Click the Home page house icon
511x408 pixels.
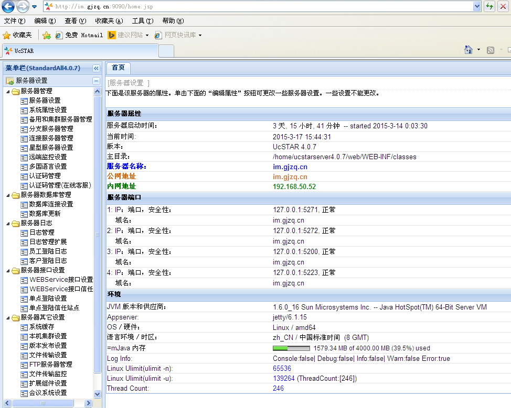click(469, 50)
